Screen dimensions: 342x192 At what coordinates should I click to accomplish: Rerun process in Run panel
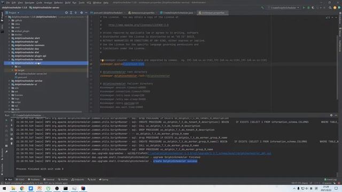tap(6, 121)
